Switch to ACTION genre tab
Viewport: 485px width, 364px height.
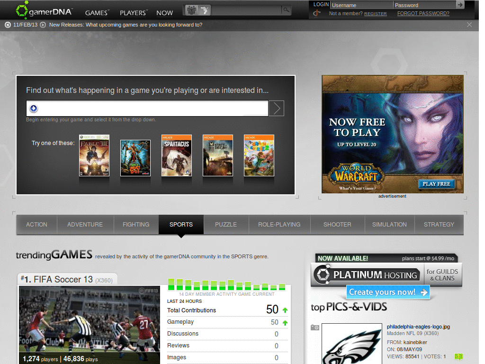36,224
